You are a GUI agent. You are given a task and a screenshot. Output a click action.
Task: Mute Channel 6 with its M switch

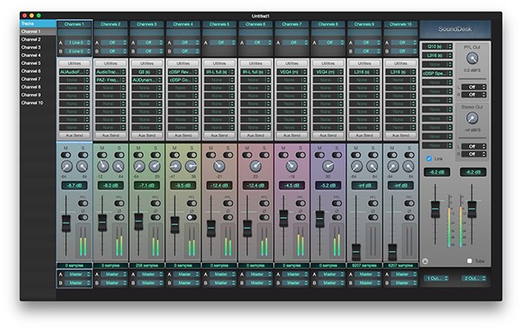click(247, 155)
